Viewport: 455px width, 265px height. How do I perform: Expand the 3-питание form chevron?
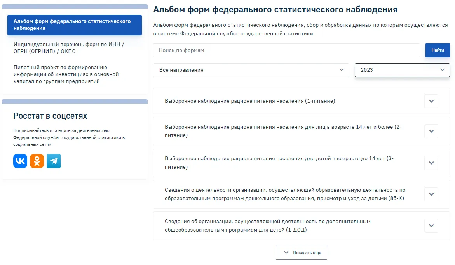[431, 163]
